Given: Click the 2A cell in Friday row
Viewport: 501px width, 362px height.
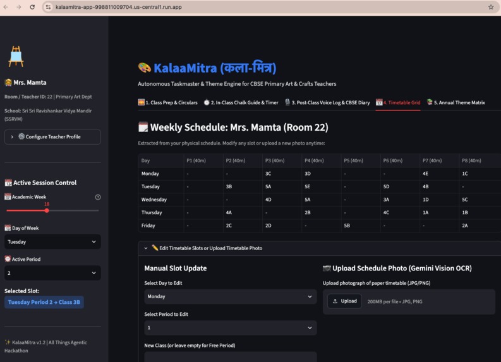Looking at the screenshot, I should [x=480, y=226].
